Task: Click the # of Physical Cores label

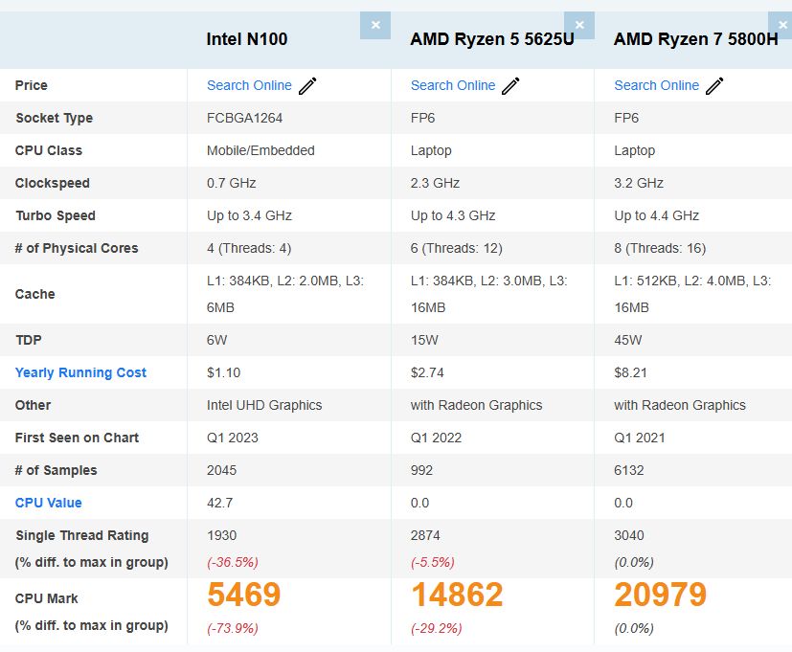Action: point(77,249)
